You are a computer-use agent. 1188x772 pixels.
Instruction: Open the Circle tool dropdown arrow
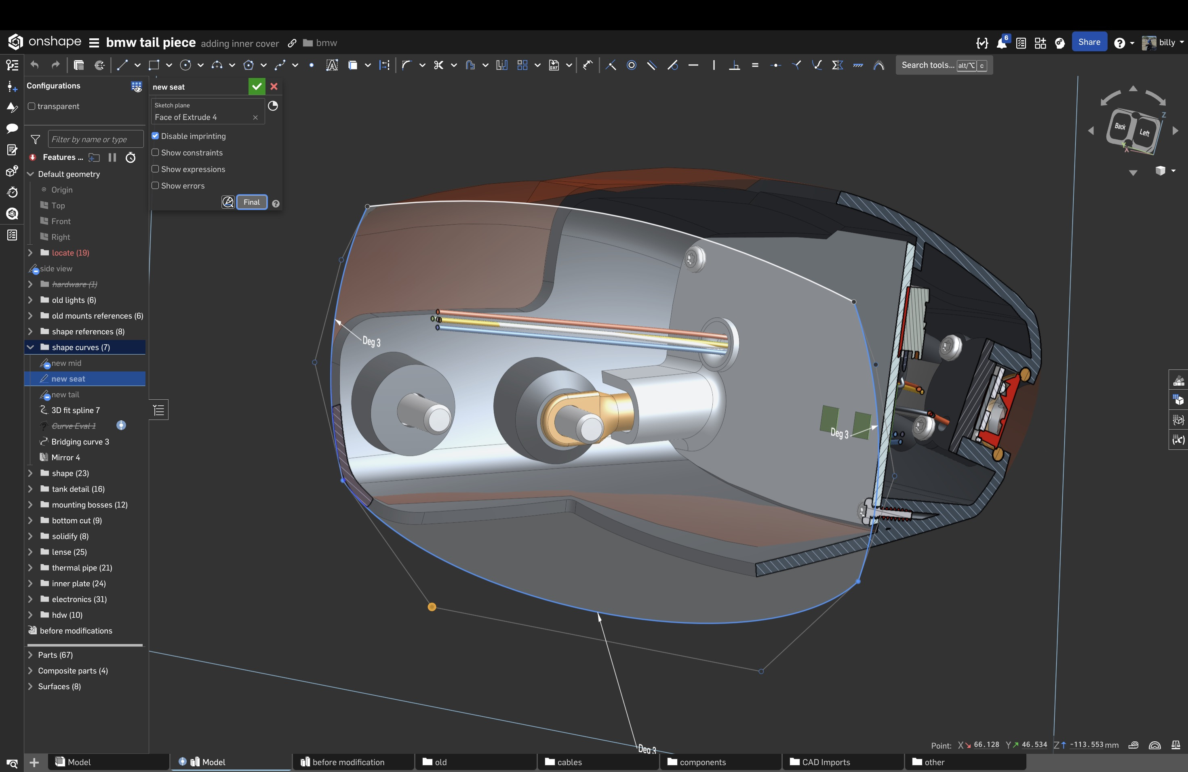click(200, 65)
